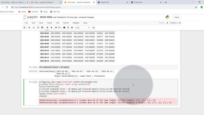Click the kernel idle circle icon
Image resolution: width=204 pixels, height=115 pixels.
click(x=180, y=23)
